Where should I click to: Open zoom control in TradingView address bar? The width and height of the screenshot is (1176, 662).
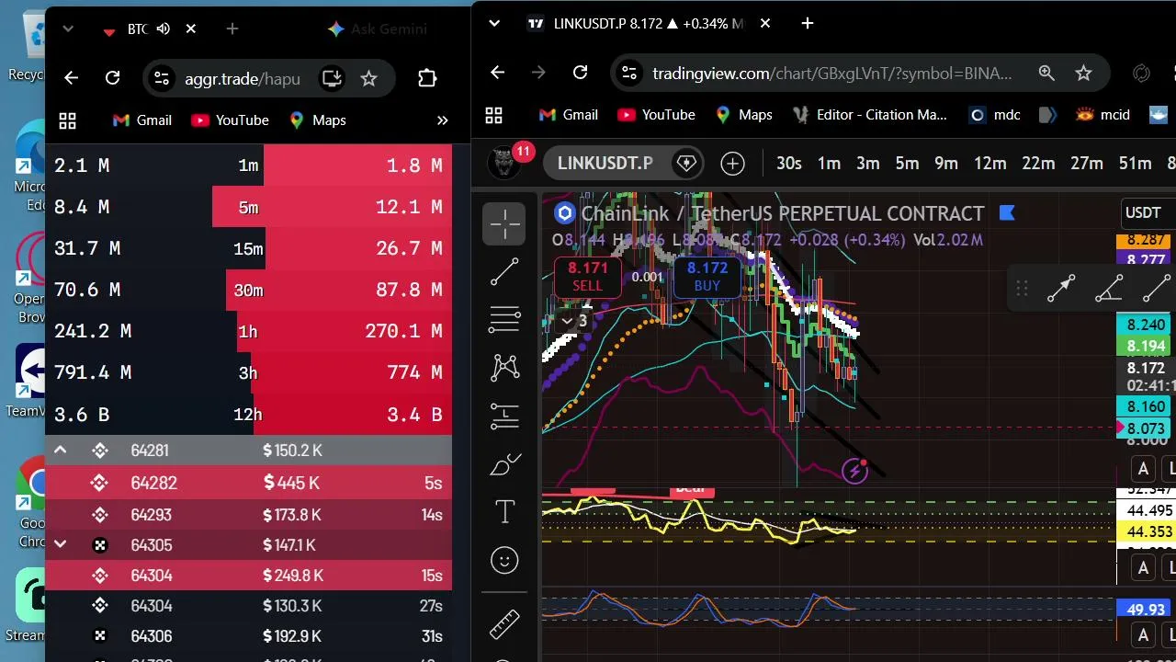coord(1046,73)
